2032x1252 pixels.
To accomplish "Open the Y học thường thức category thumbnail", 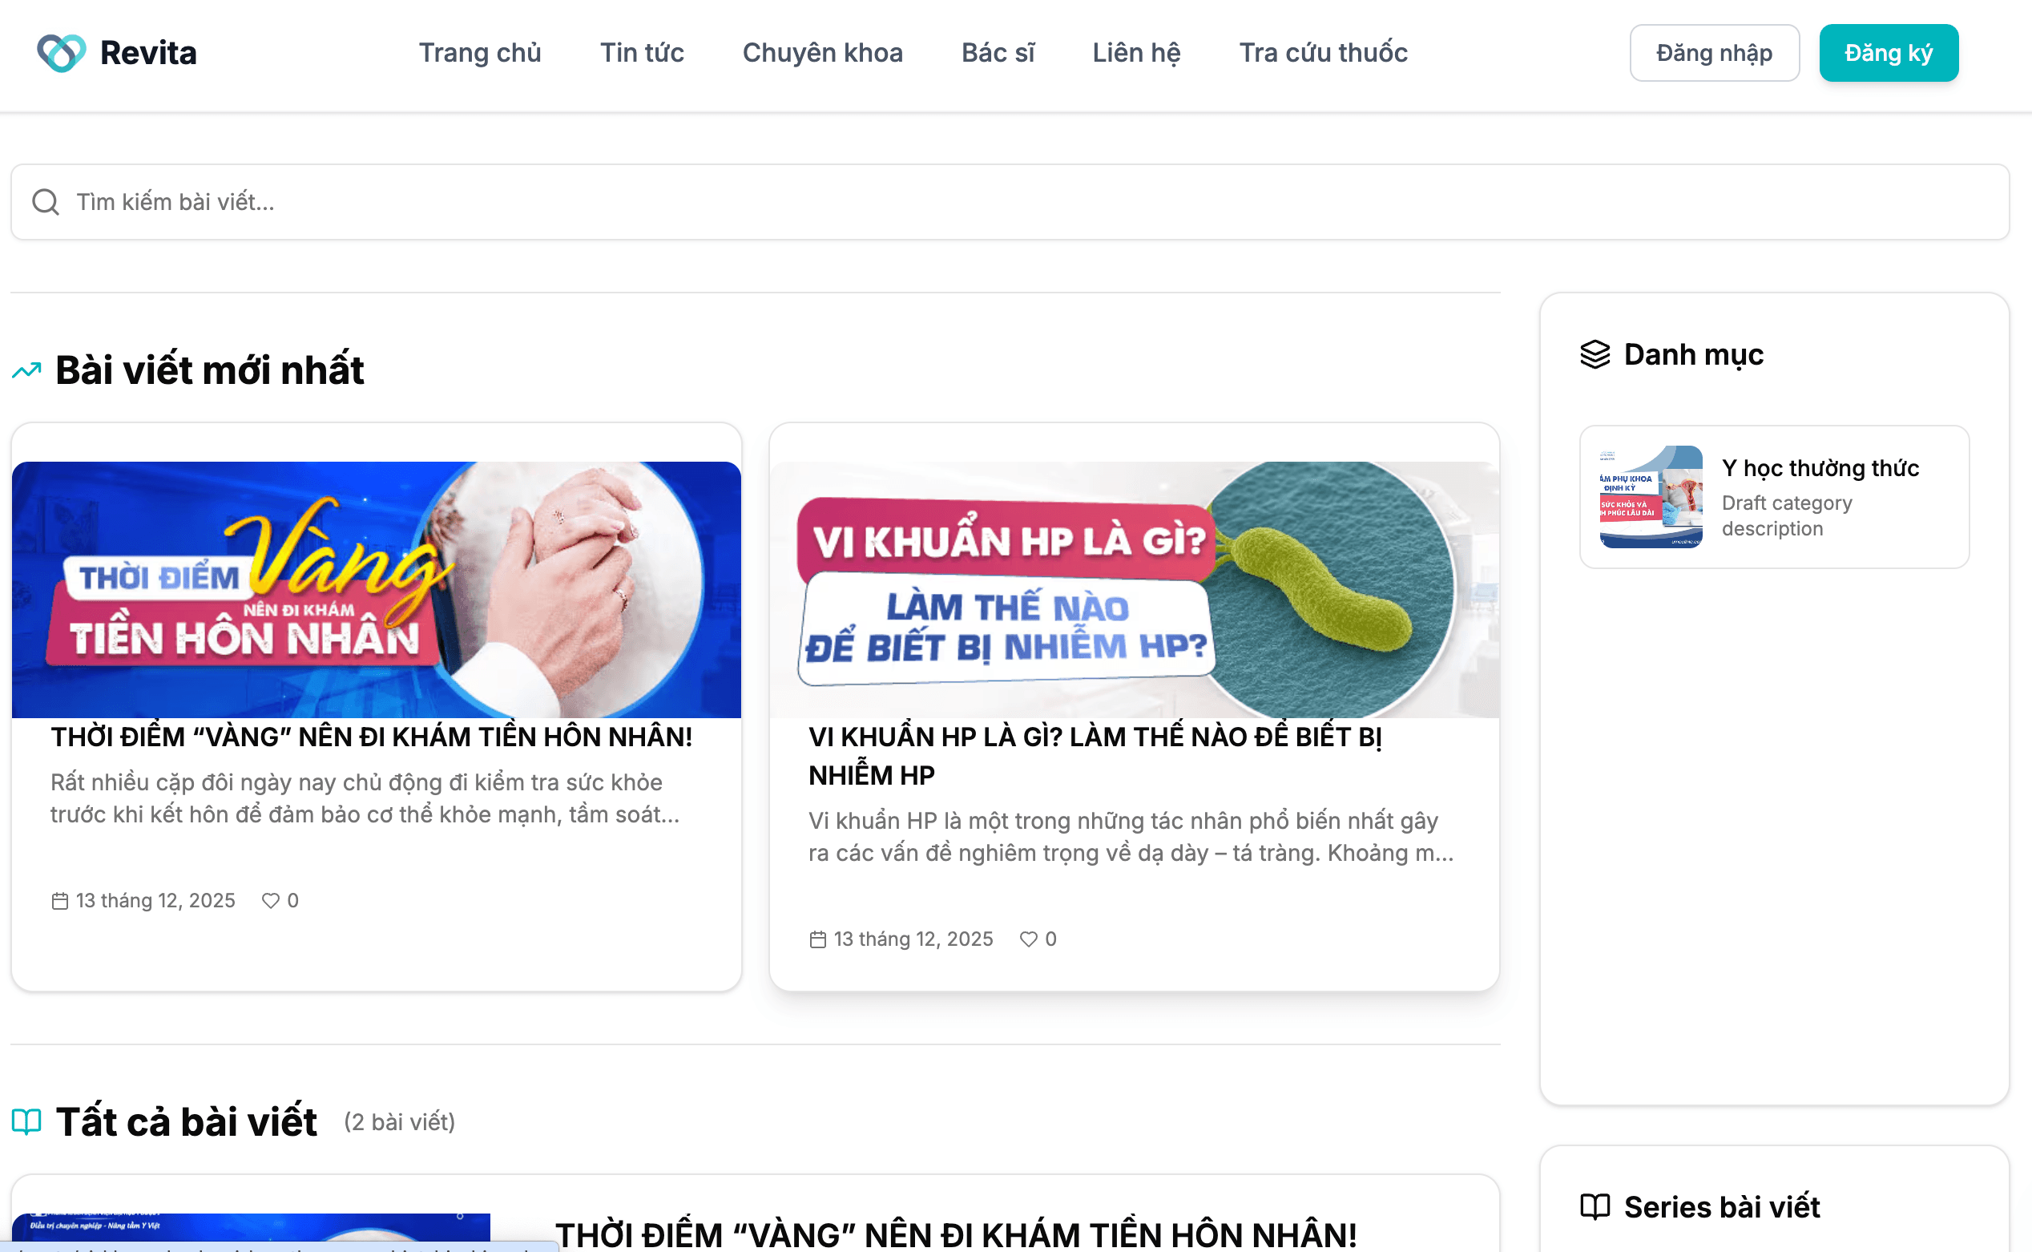I will [1651, 497].
